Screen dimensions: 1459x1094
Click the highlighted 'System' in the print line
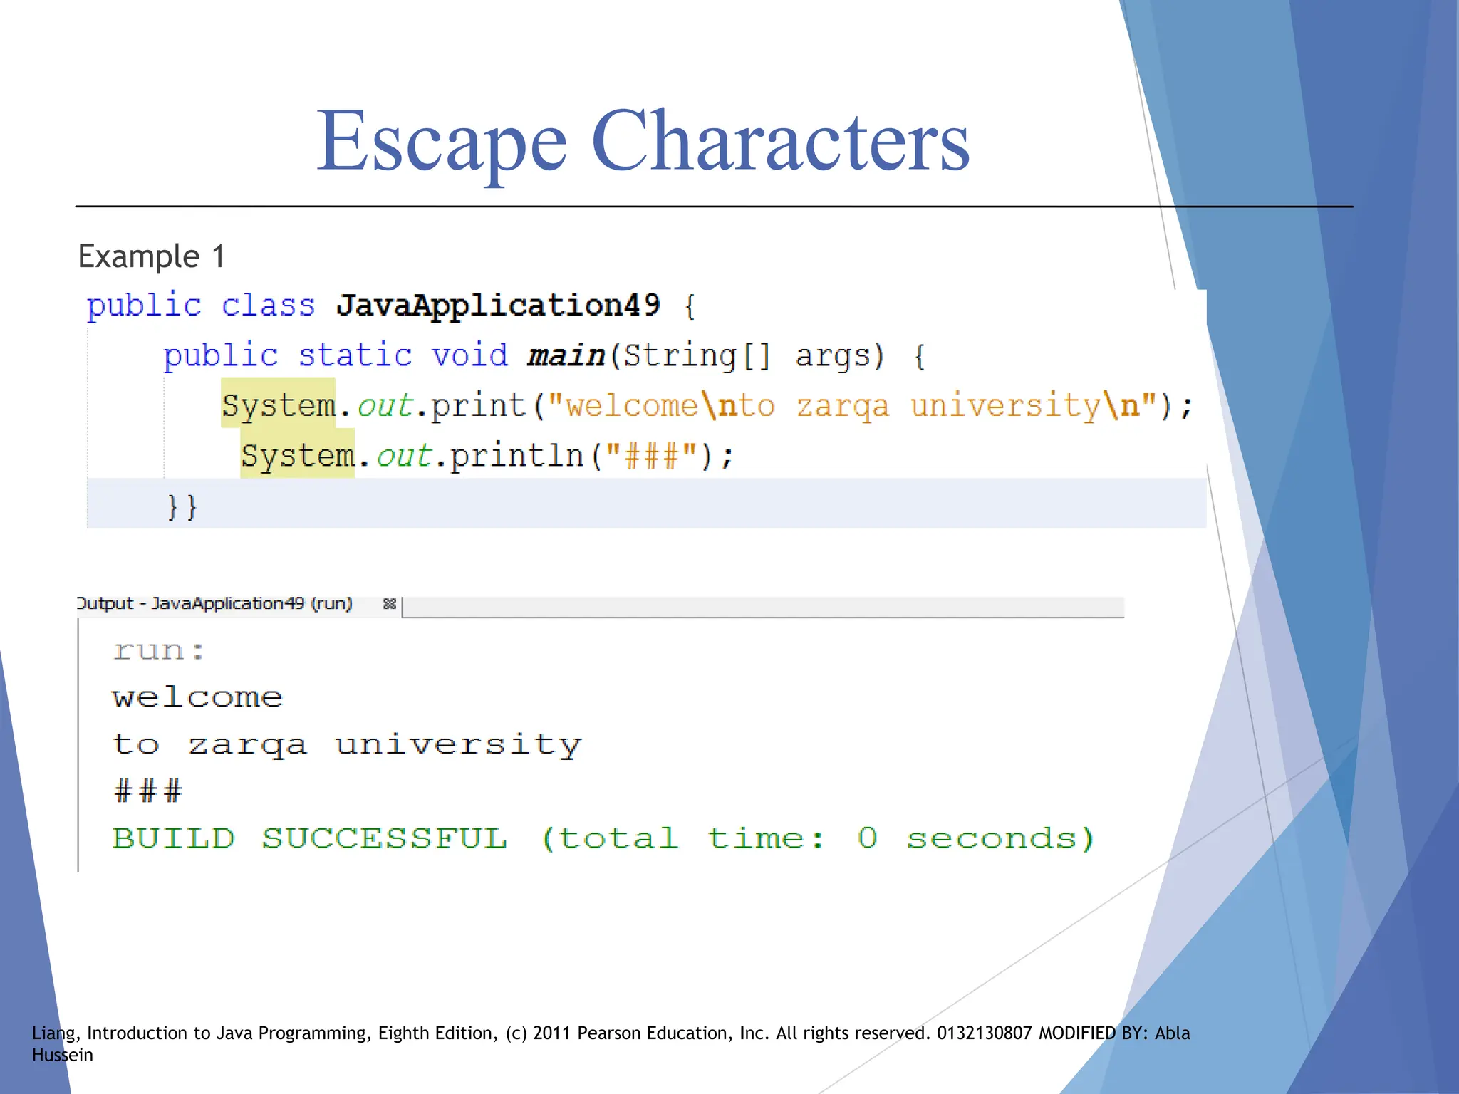point(278,405)
